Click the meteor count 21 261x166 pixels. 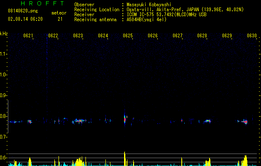(x=60, y=19)
